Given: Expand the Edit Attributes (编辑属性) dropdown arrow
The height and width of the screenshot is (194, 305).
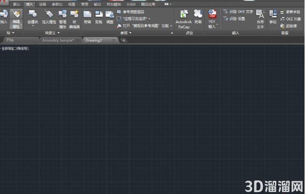Looking at the screenshot, I should tap(21, 24).
